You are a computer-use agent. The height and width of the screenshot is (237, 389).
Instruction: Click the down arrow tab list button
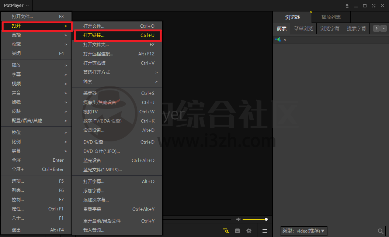(383, 28)
